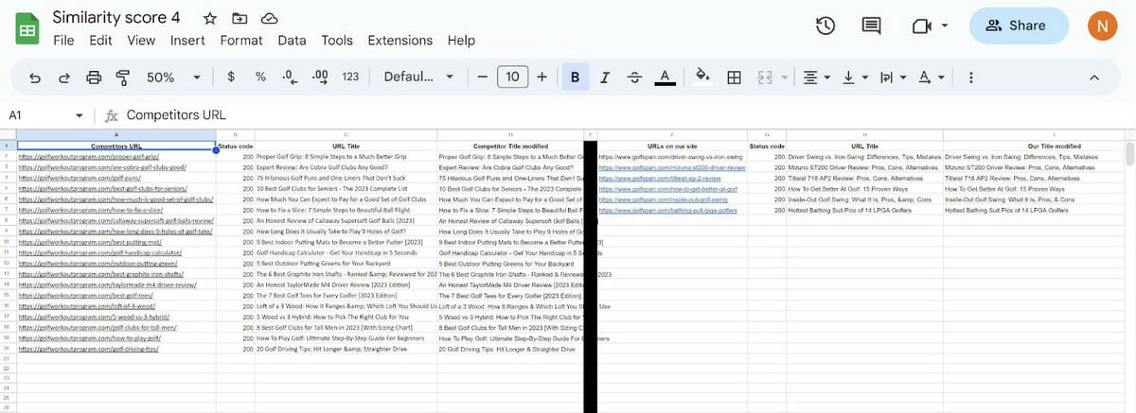Viewport: 1136px width, 413px height.
Task: Open the account avatar N
Action: click(1103, 26)
